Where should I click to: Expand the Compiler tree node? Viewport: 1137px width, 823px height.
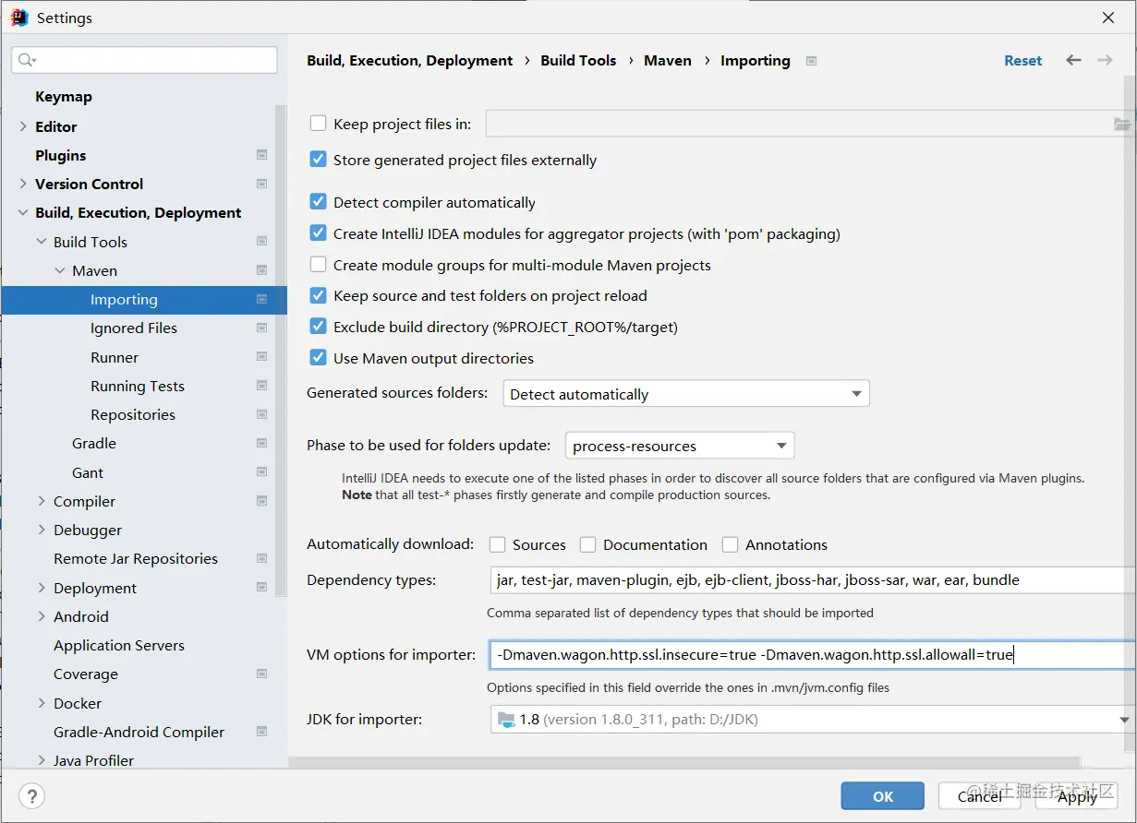click(x=42, y=501)
